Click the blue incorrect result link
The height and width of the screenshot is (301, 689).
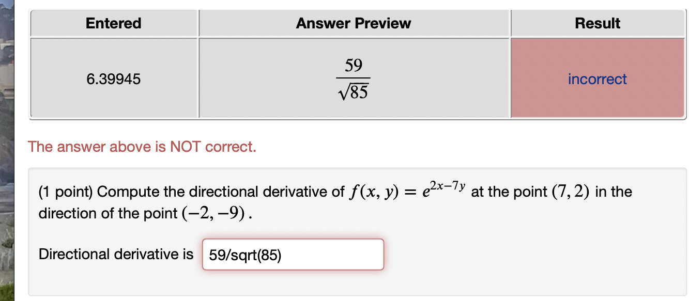point(597,78)
